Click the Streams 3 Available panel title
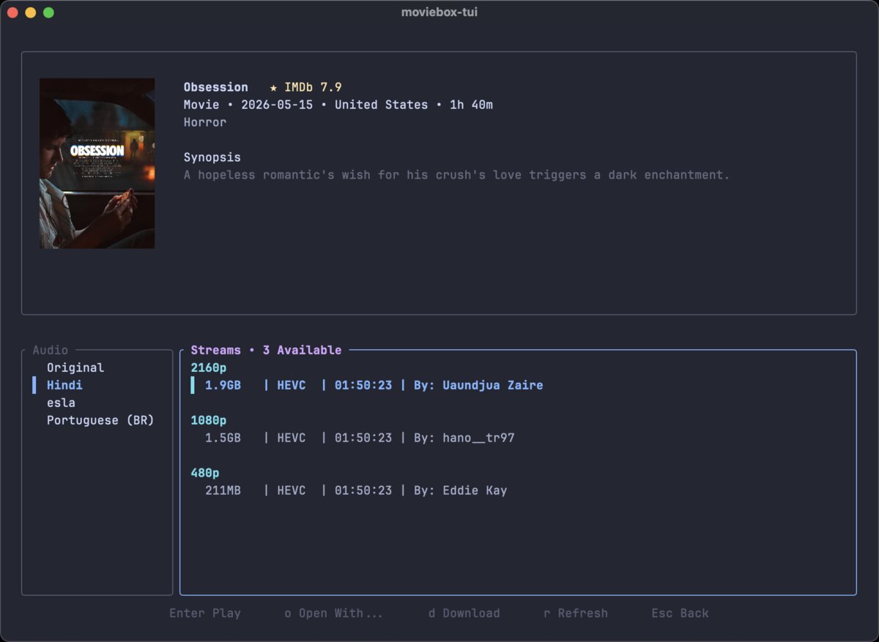The image size is (879, 642). coord(266,350)
